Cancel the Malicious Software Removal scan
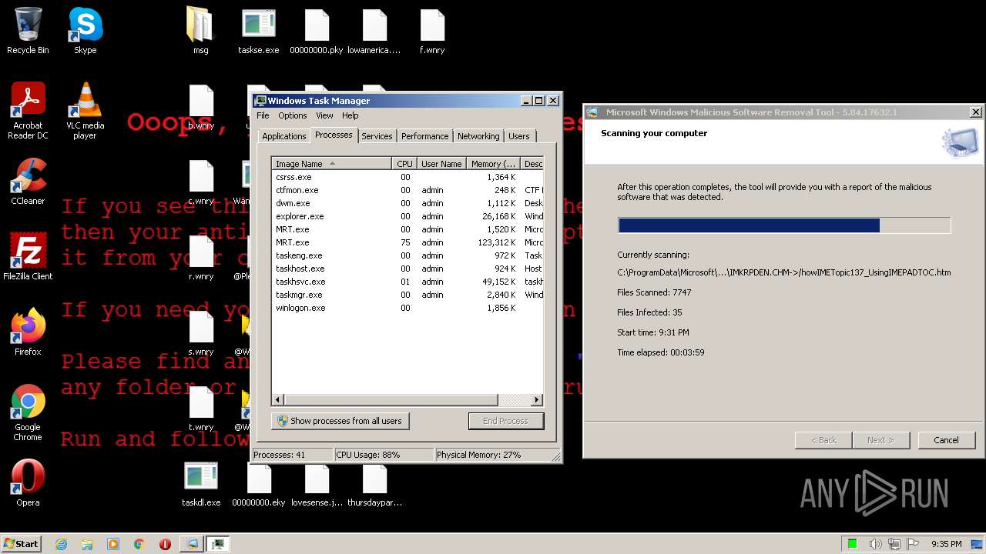The width and height of the screenshot is (986, 554). click(x=946, y=440)
